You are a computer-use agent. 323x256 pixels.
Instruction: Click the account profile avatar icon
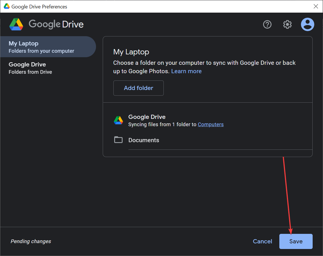point(307,24)
